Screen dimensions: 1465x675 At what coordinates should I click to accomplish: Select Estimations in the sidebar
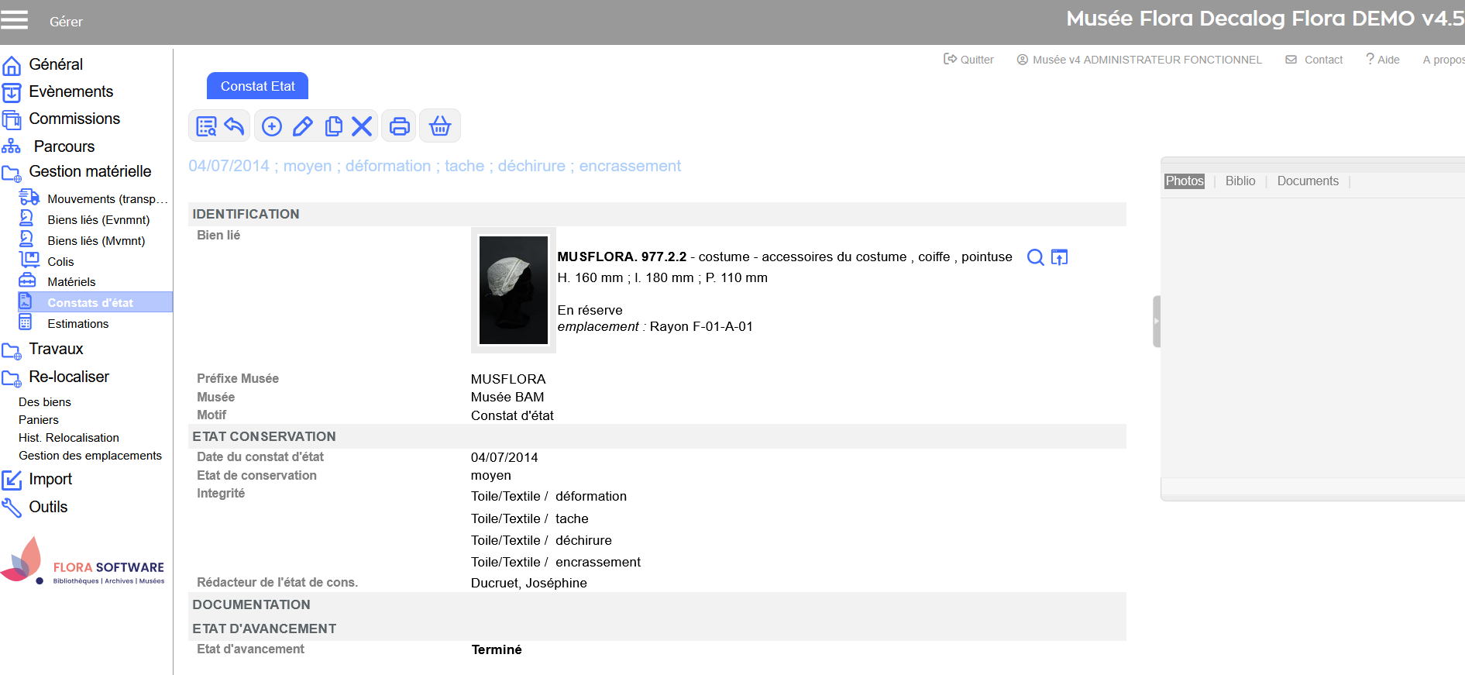click(77, 324)
